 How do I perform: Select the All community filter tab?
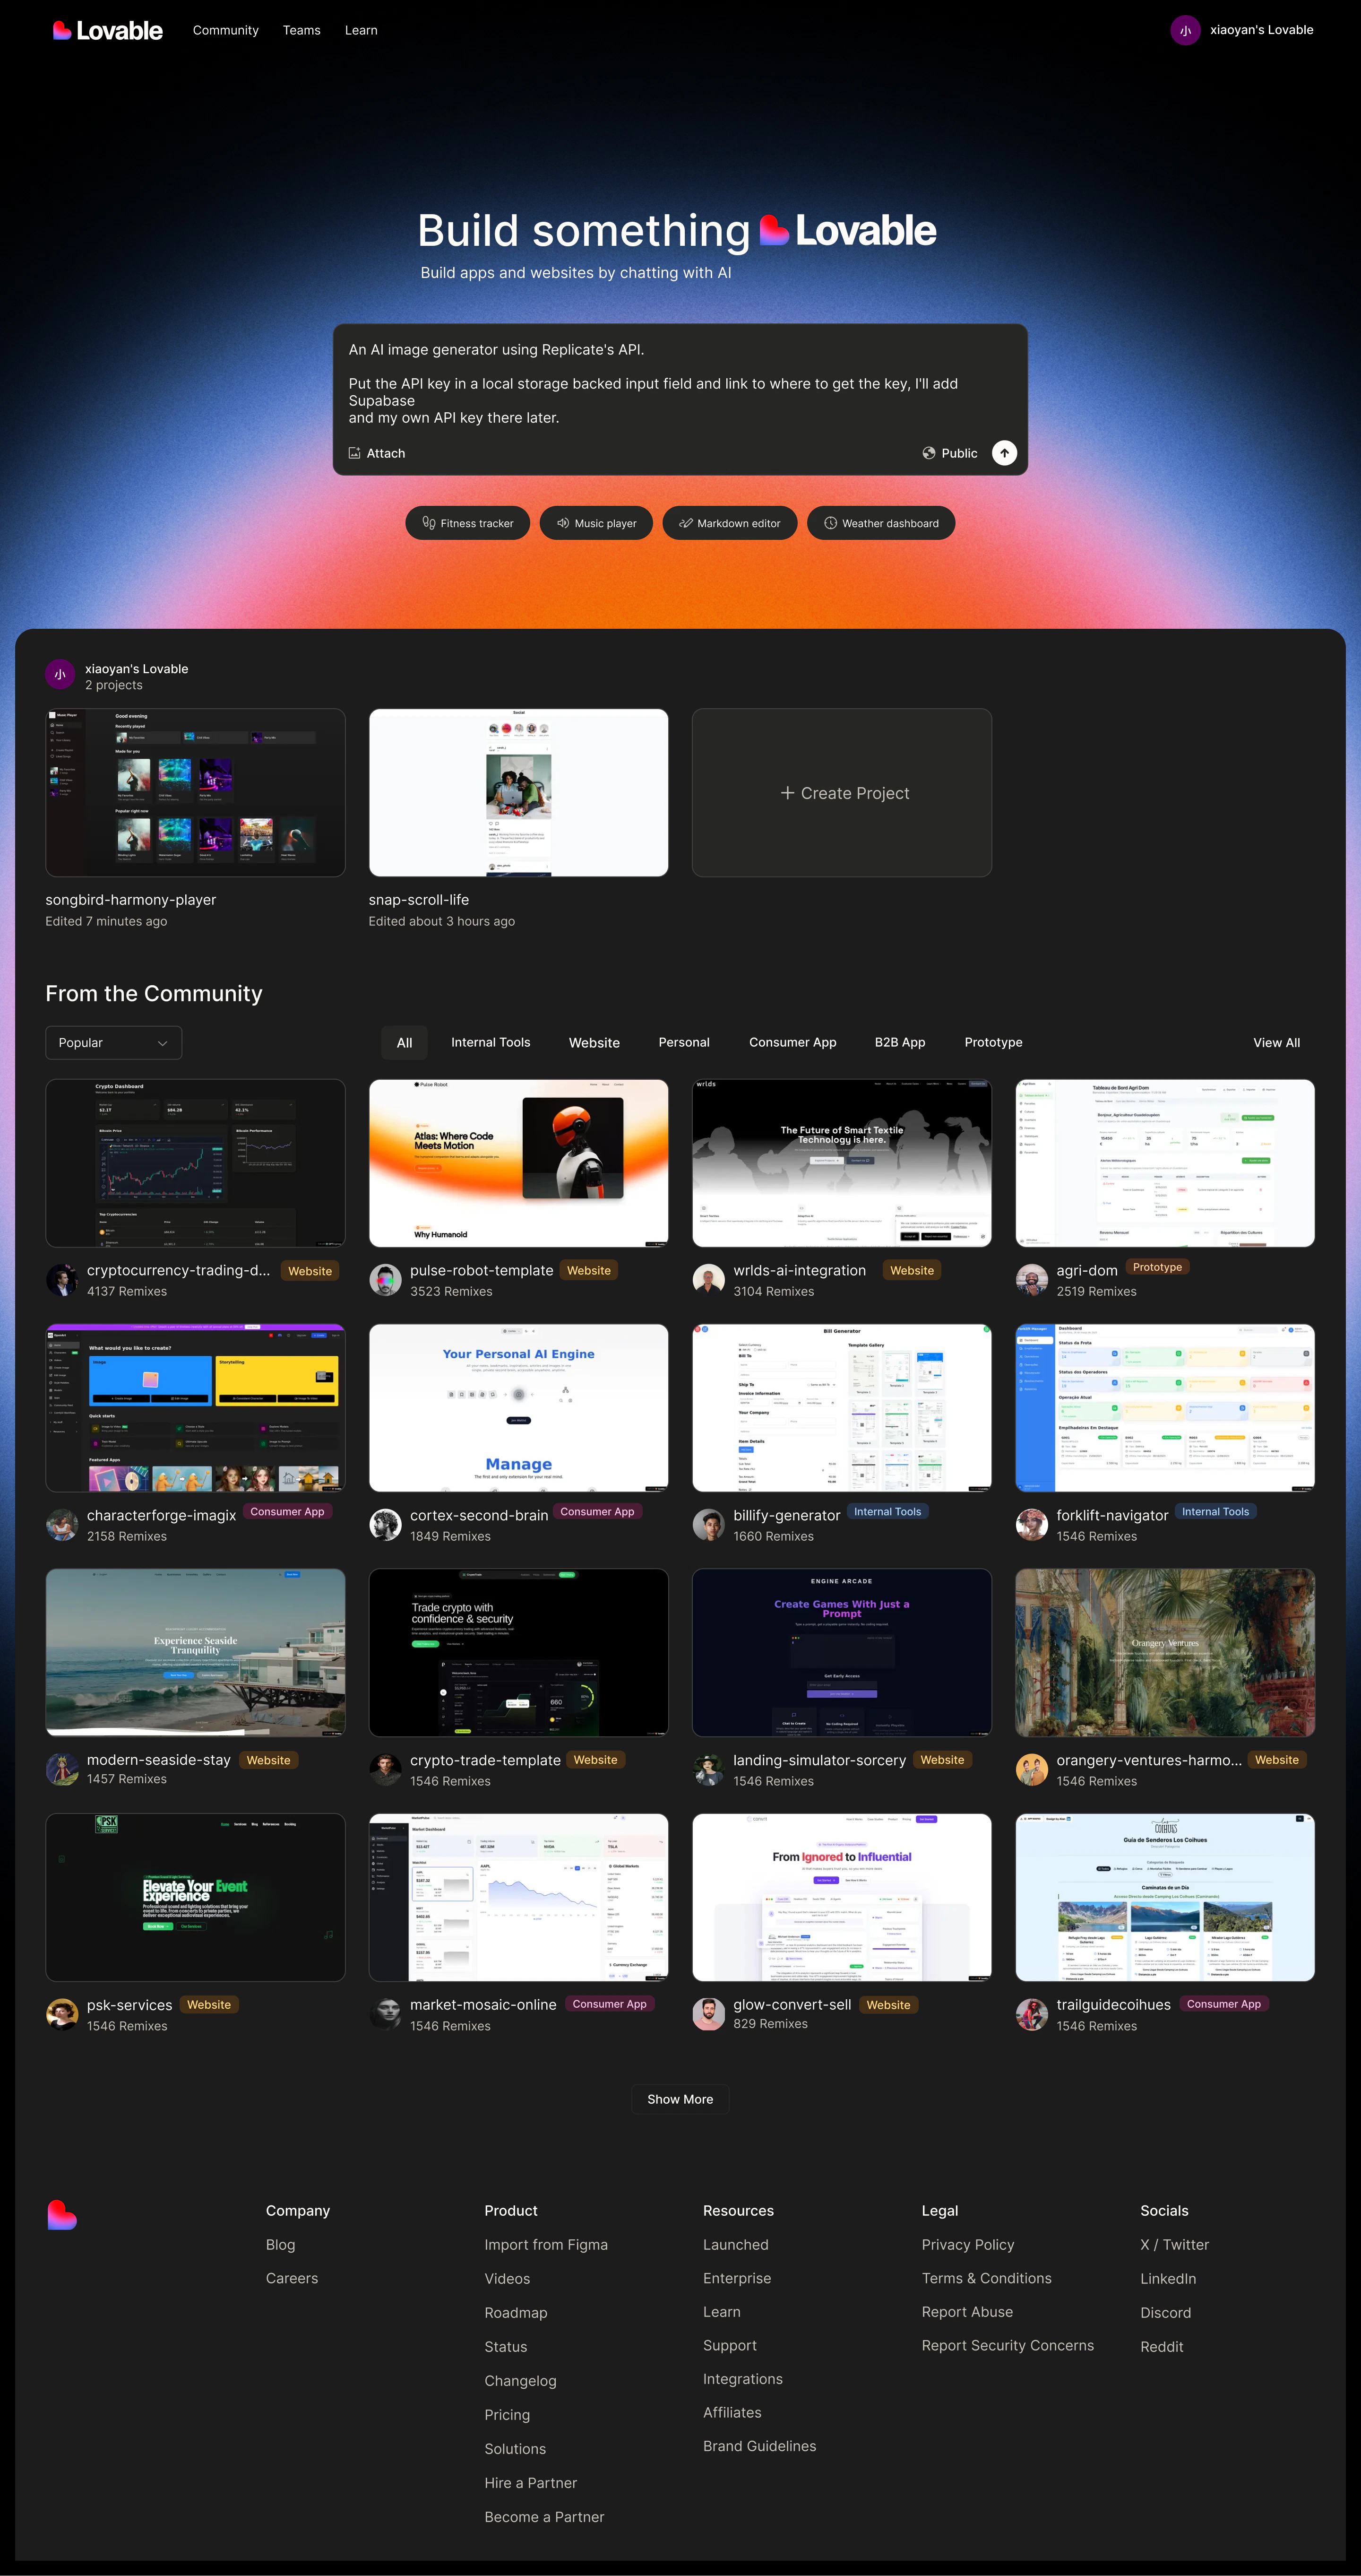click(405, 1042)
